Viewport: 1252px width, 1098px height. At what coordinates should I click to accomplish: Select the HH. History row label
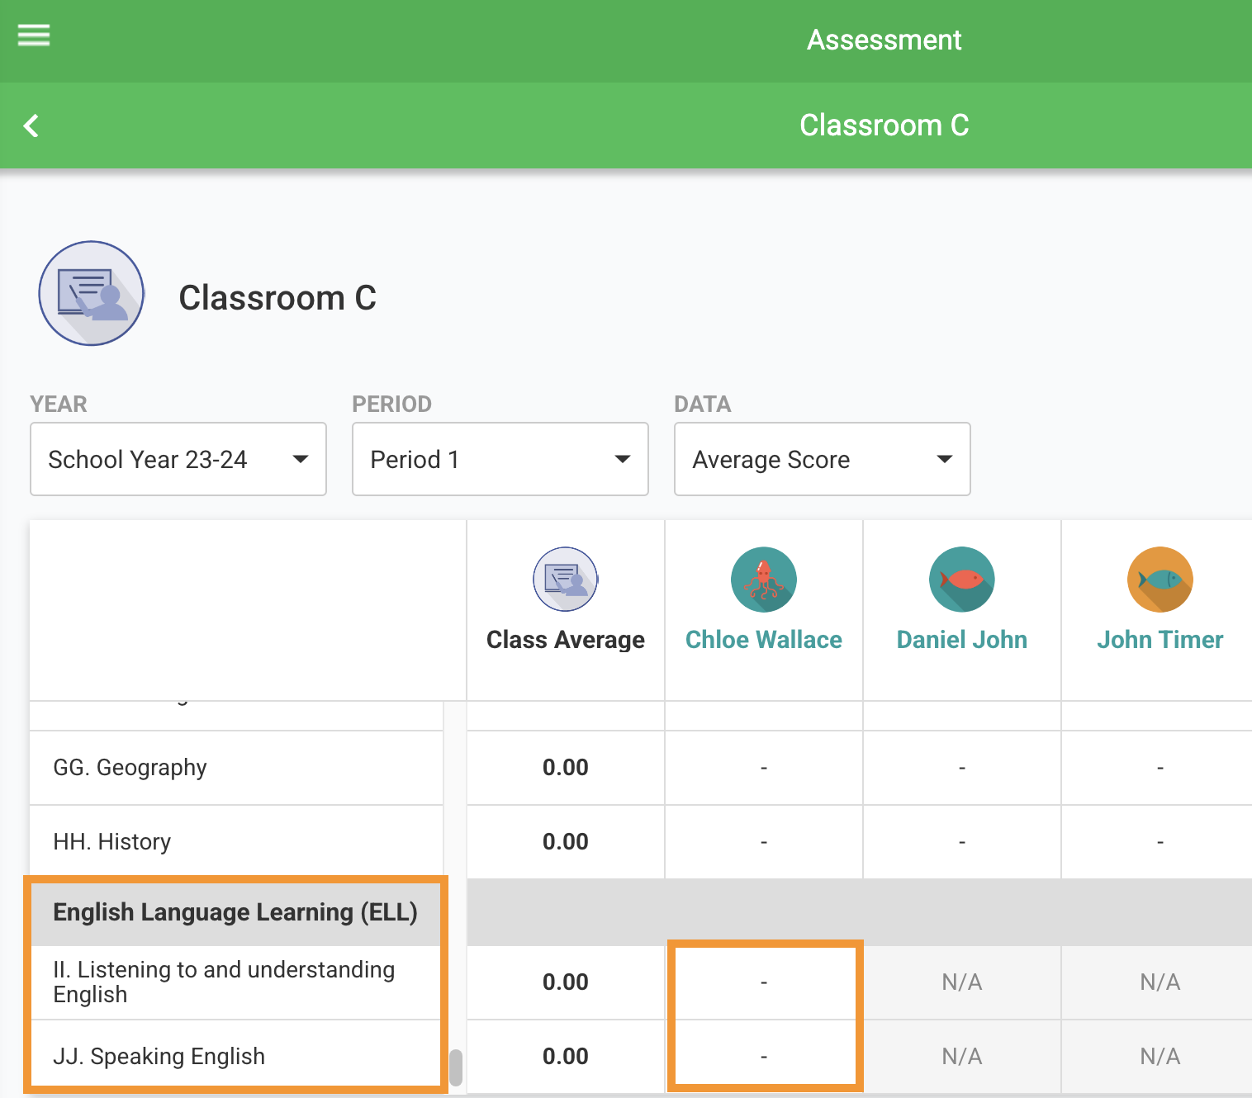pos(112,842)
